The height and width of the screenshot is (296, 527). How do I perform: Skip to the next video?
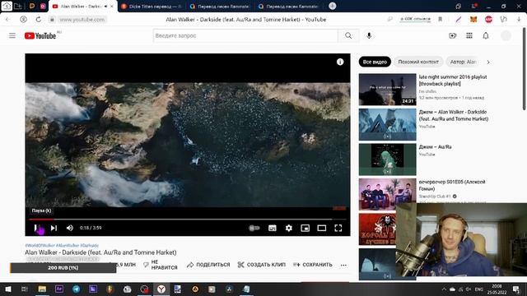[54, 228]
